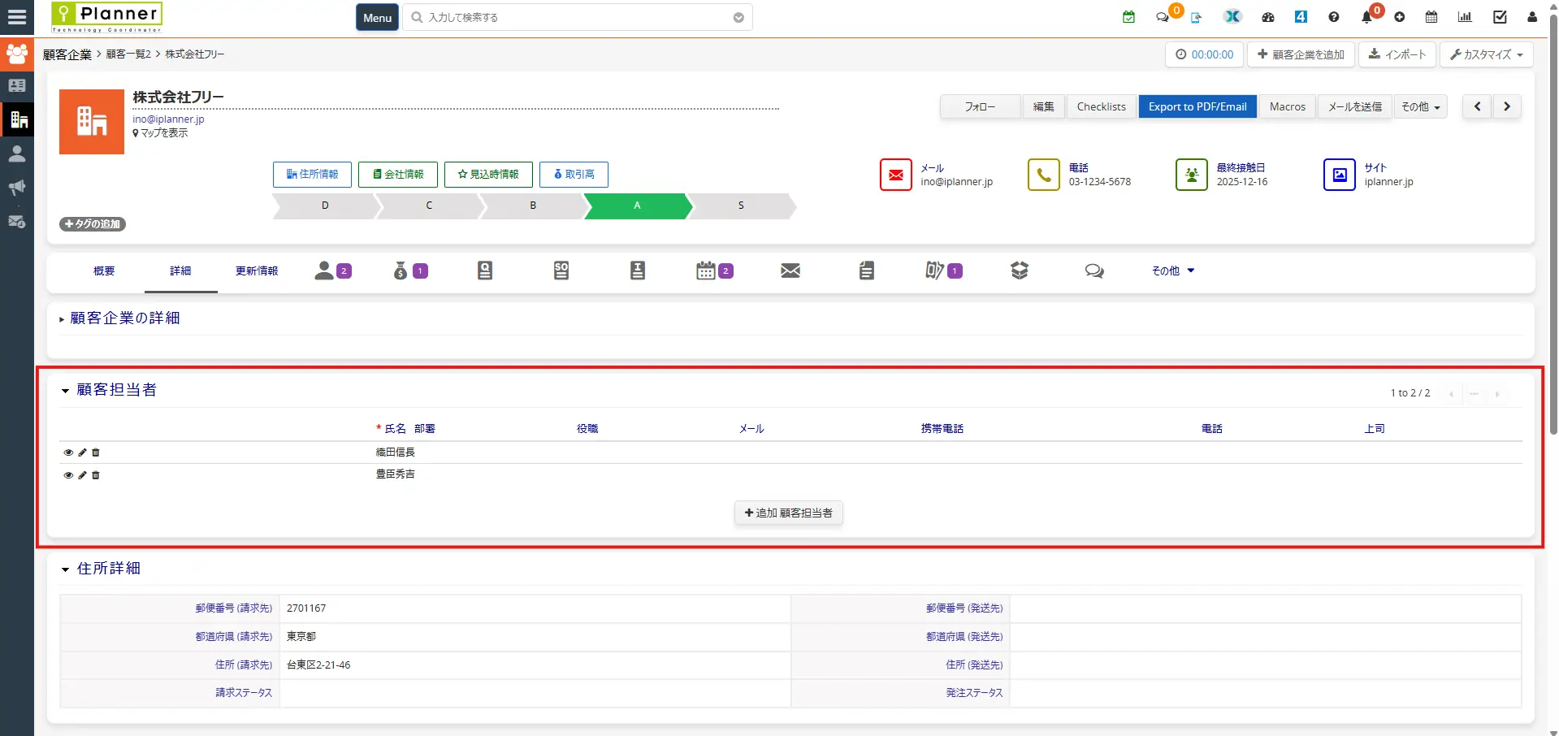Collapse the 住所詳細 section

(108, 569)
